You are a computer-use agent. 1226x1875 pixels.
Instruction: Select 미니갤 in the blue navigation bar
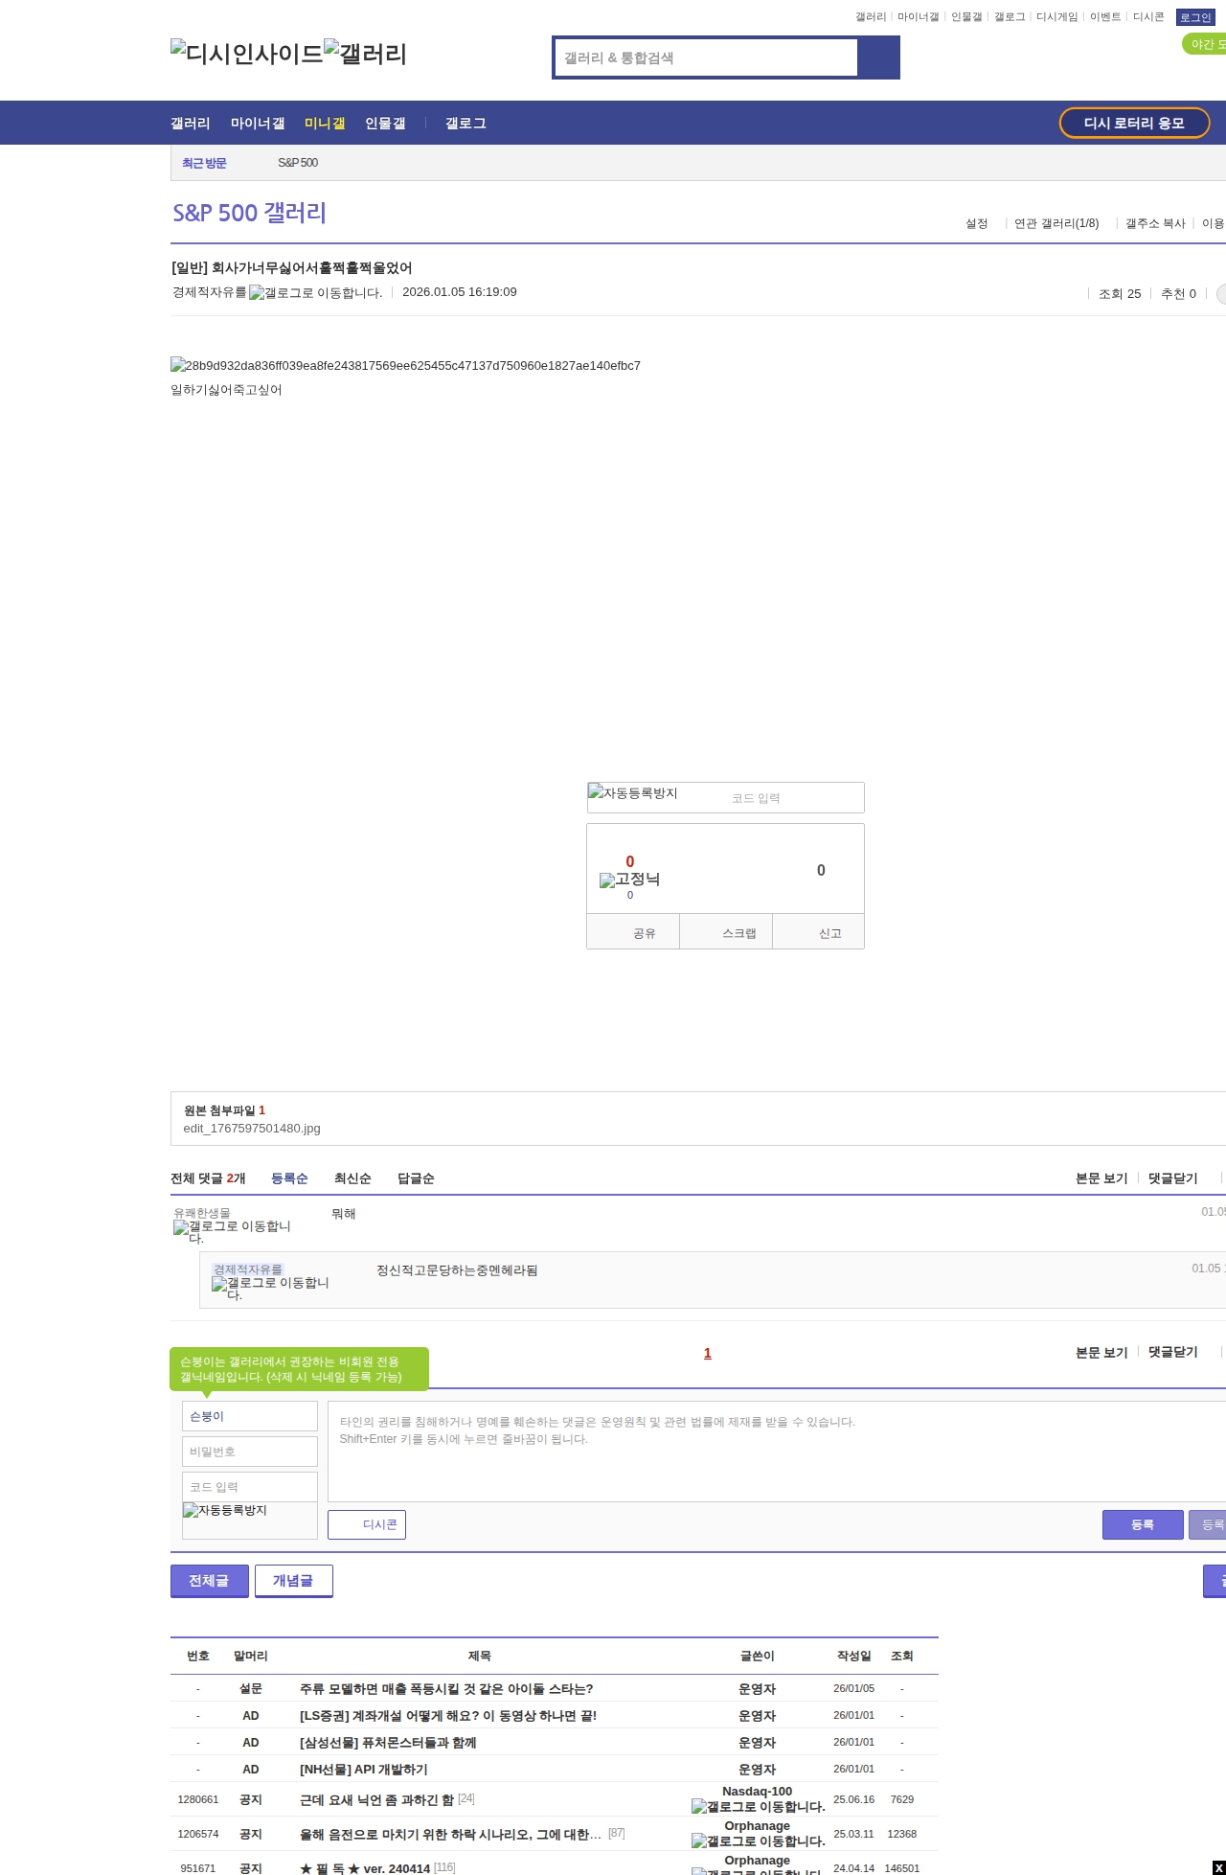tap(325, 123)
